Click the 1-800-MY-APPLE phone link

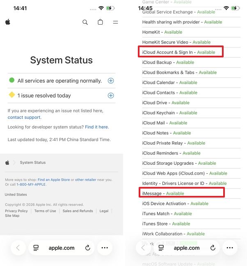[x=31, y=184]
